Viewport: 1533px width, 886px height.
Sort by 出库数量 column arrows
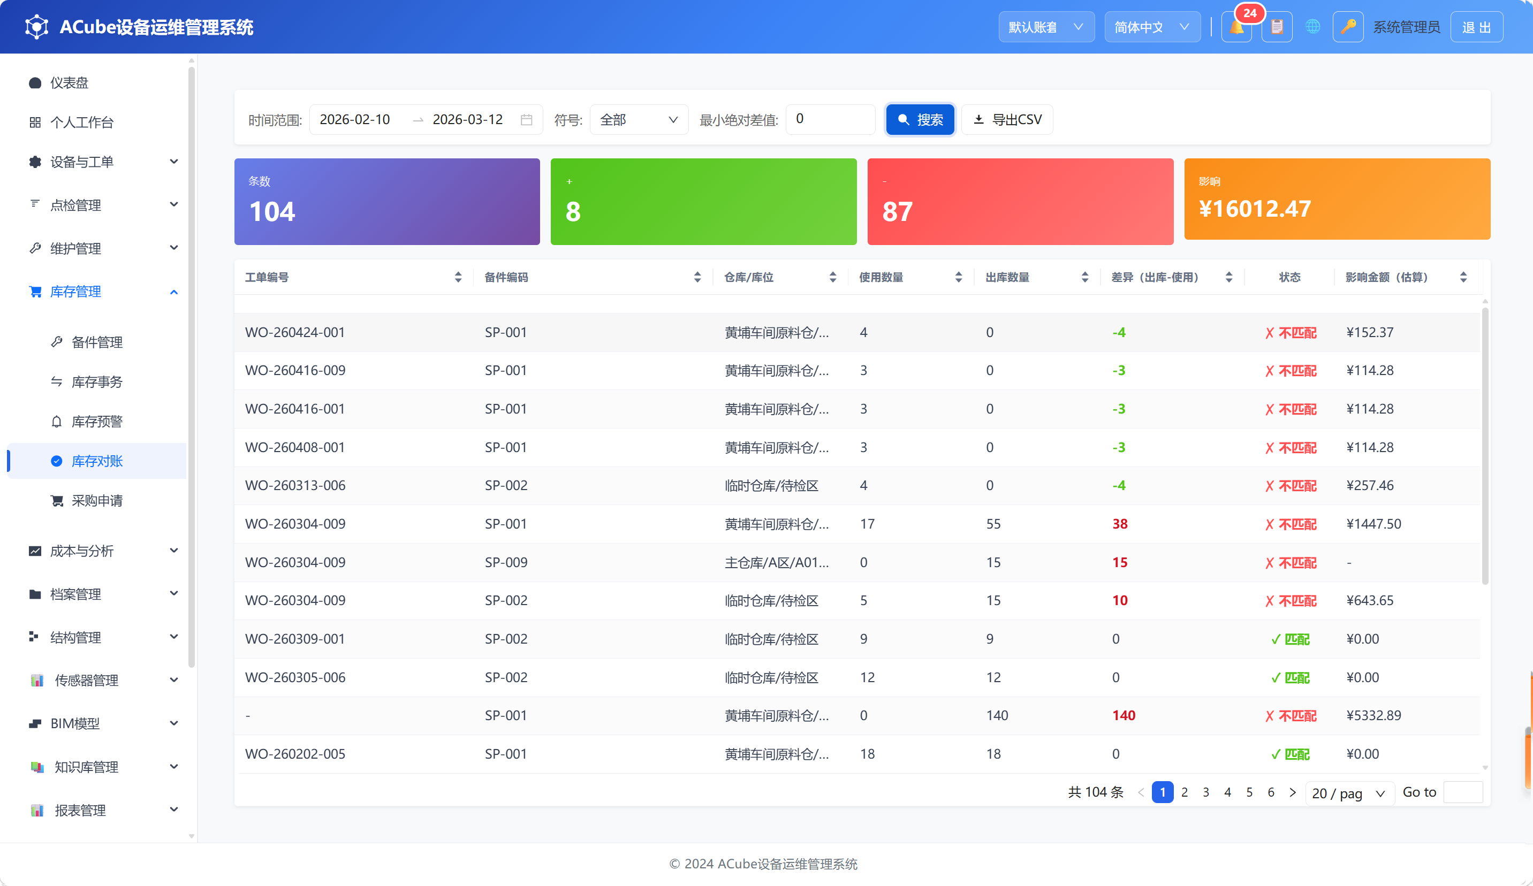1084,277
